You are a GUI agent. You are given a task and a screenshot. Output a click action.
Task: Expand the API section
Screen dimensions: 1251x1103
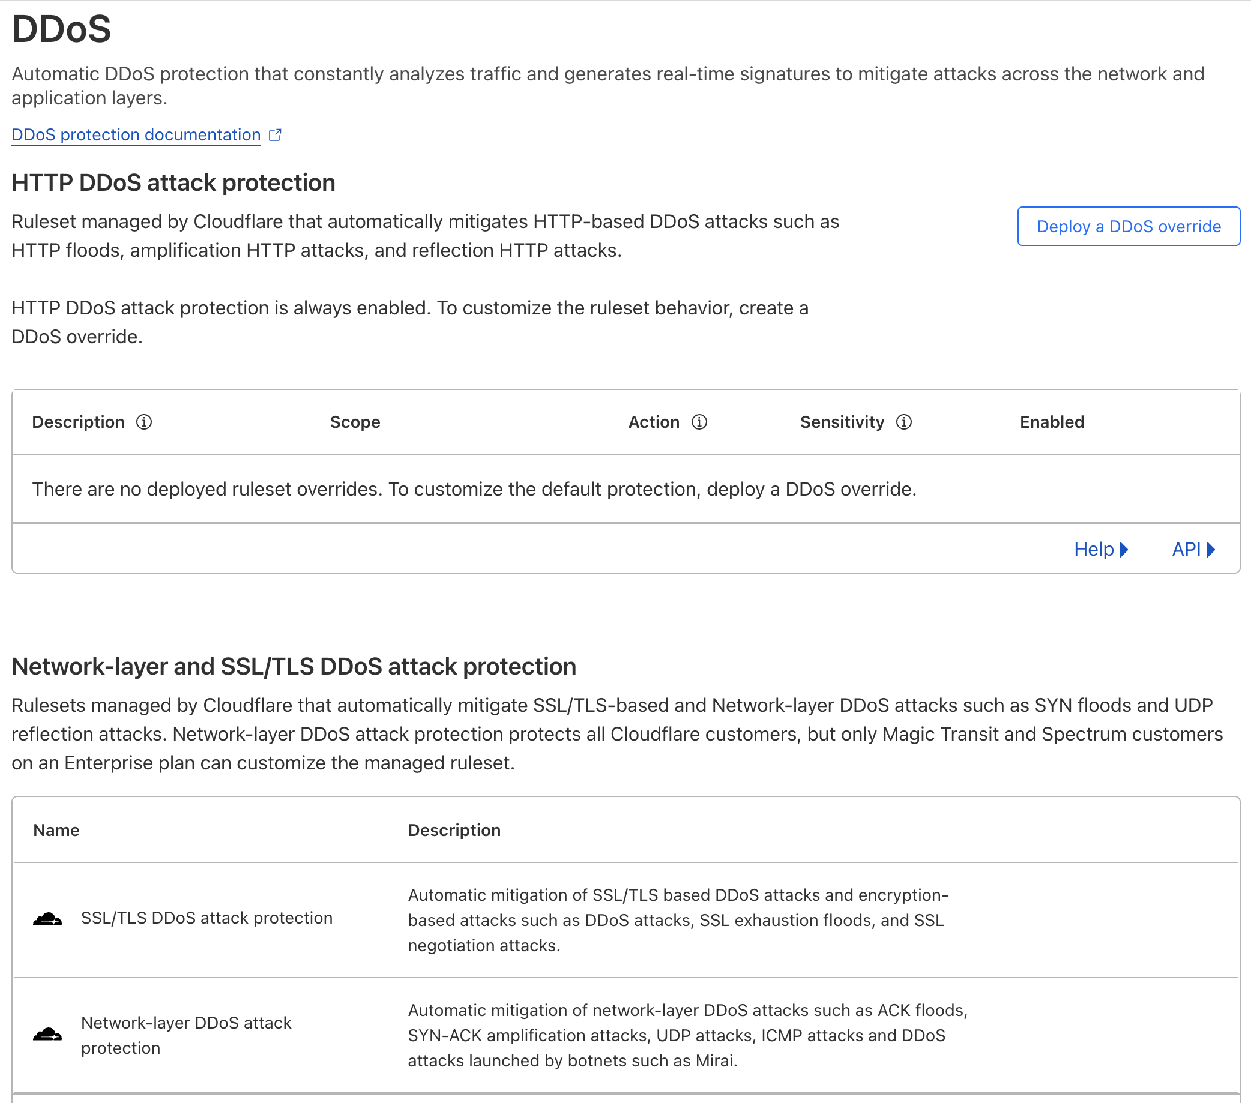tap(1193, 549)
